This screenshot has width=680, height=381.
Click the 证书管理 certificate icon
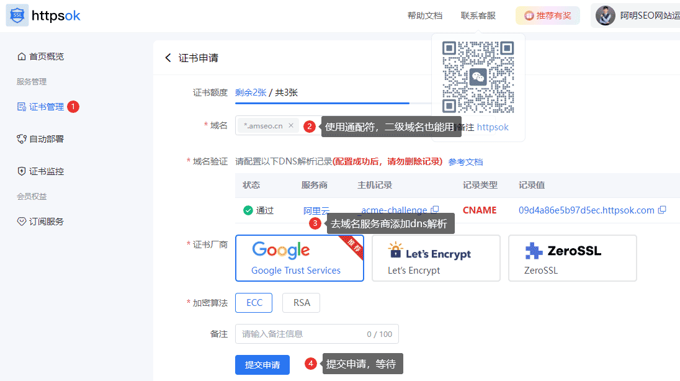point(21,107)
